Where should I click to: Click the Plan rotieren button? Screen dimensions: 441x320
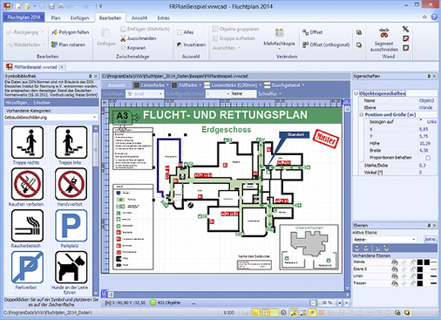[x=69, y=44]
